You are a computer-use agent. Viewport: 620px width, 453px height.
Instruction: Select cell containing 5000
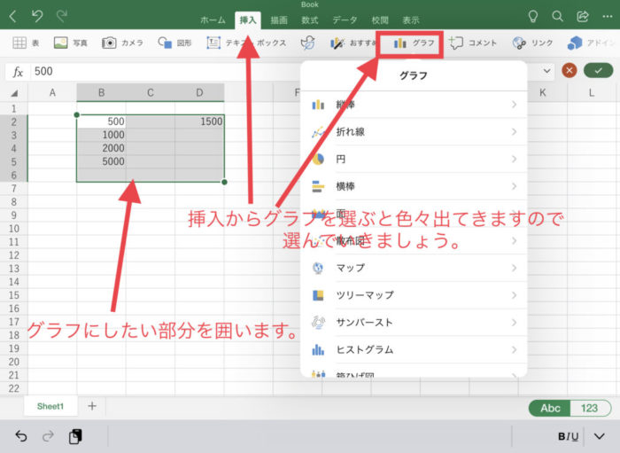(101, 161)
